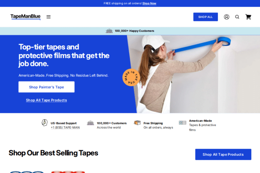Click the TapeManBlue logo
The width and height of the screenshot is (260, 173).
(x=25, y=17)
